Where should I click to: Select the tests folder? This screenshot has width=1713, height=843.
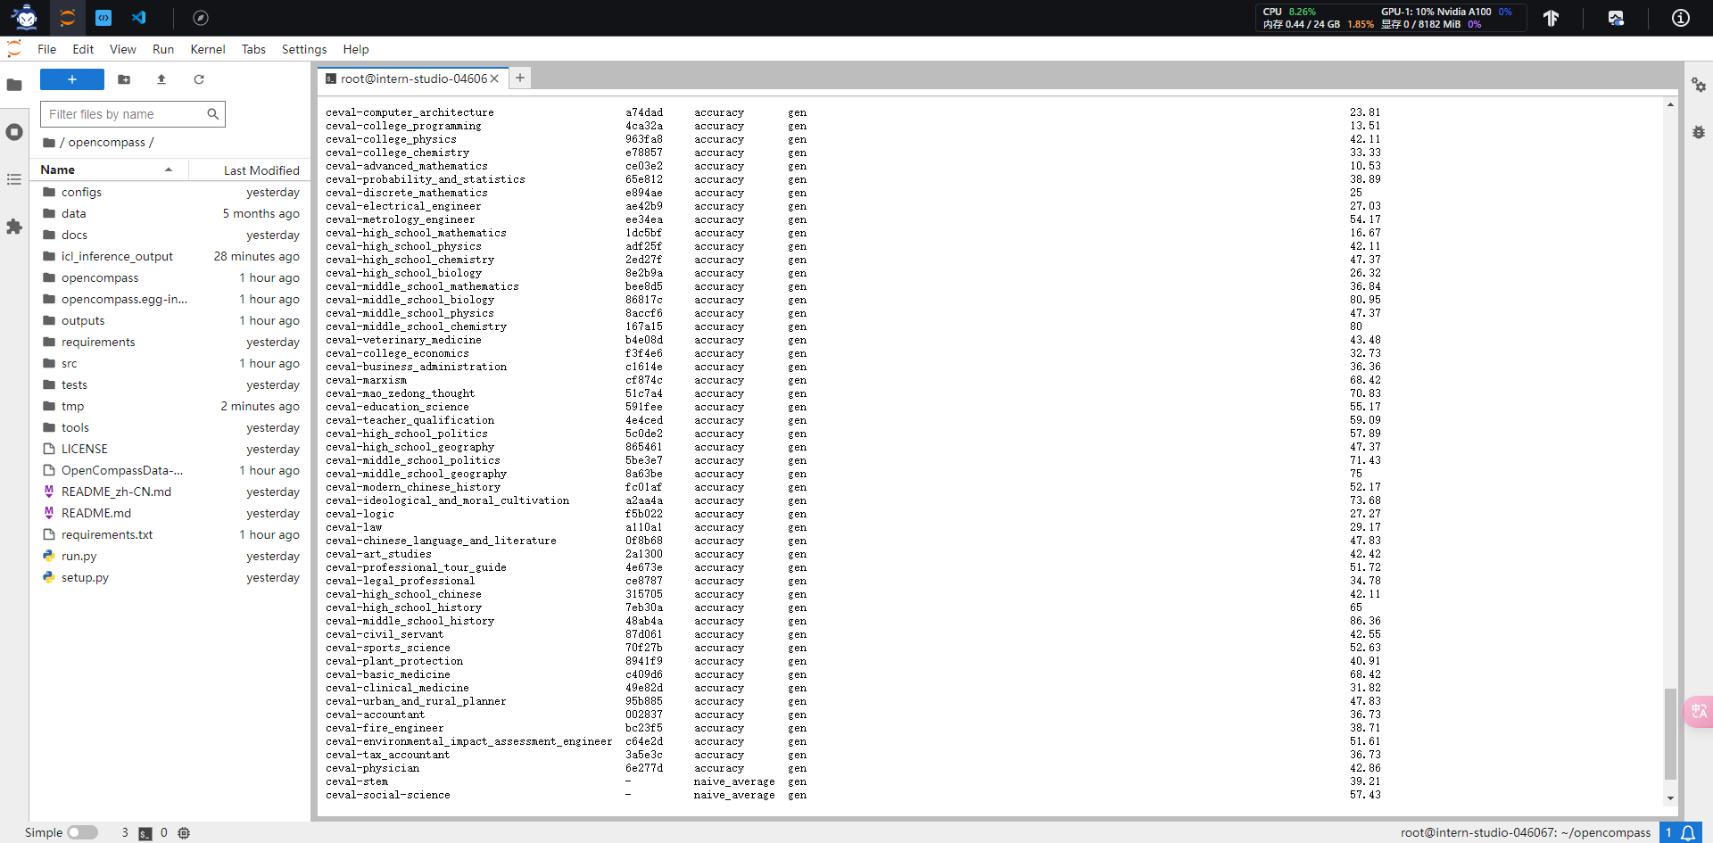click(171, 384)
